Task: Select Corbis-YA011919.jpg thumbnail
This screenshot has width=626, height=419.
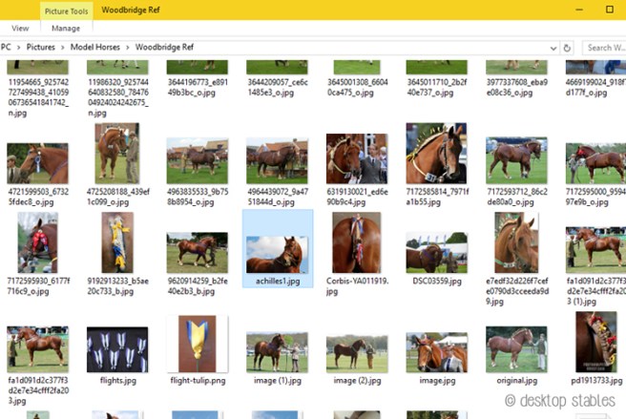Action: 356,248
